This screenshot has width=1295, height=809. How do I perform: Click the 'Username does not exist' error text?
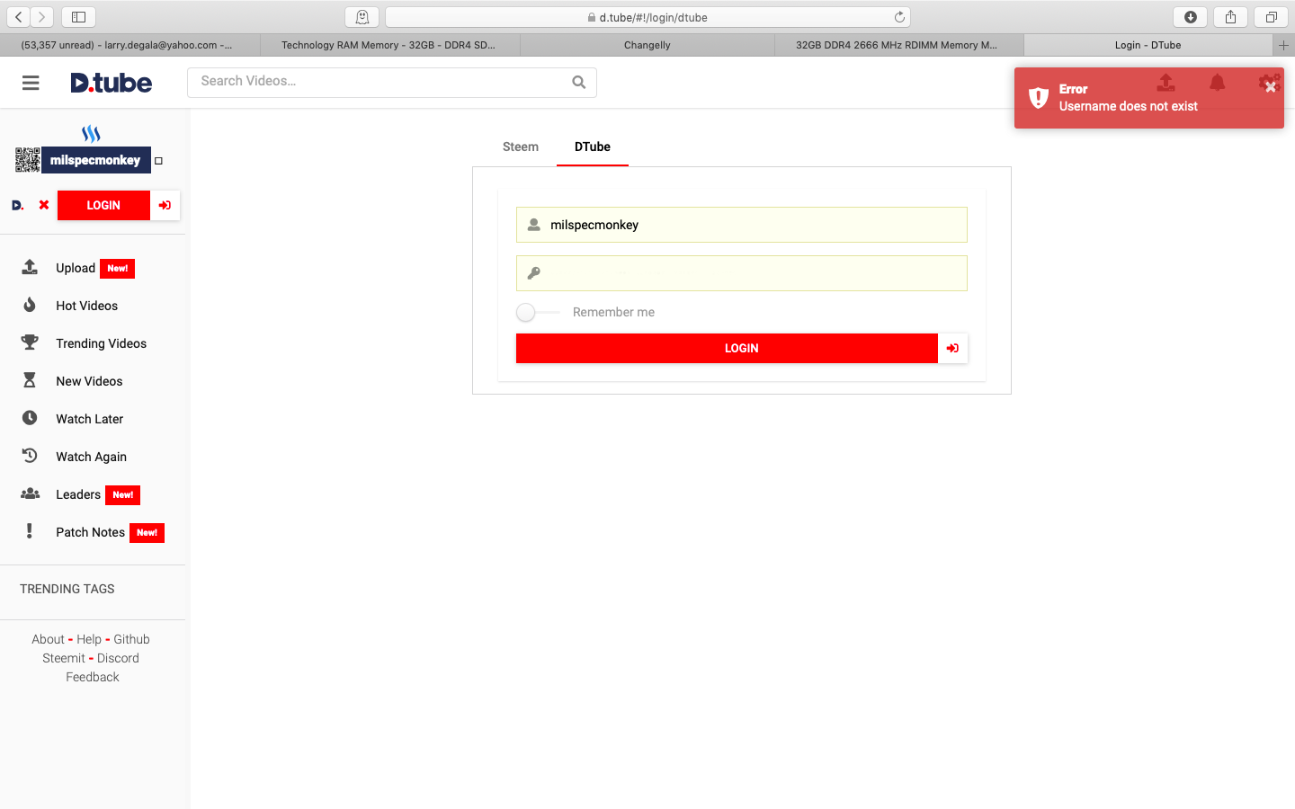click(1128, 106)
